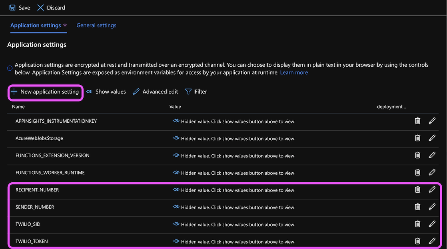Viewport: 447px width, 249px height.
Task: Switch to the General settings tab
Action: (96, 25)
